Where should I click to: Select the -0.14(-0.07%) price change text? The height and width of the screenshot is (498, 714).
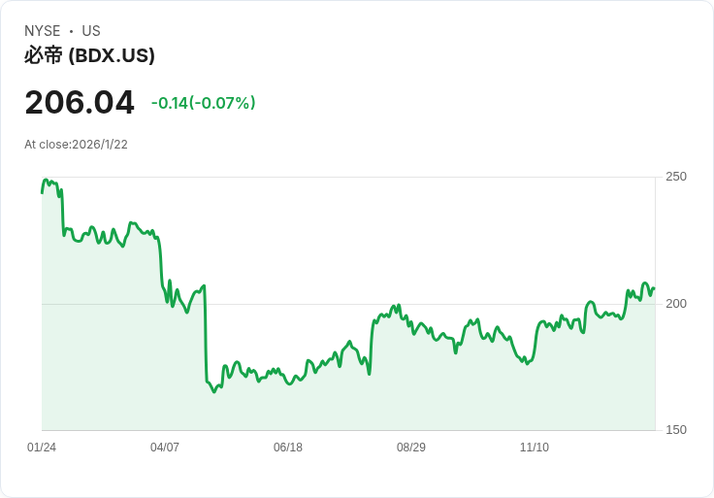(203, 103)
